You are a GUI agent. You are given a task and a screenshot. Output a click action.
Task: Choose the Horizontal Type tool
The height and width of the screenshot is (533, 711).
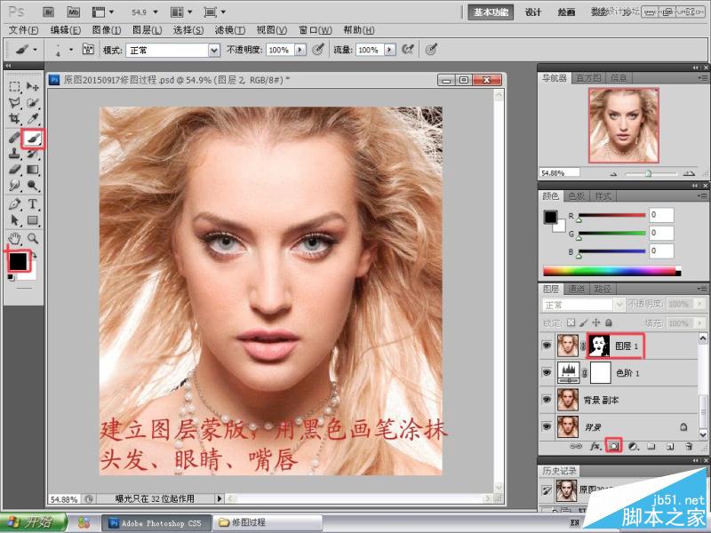point(33,204)
